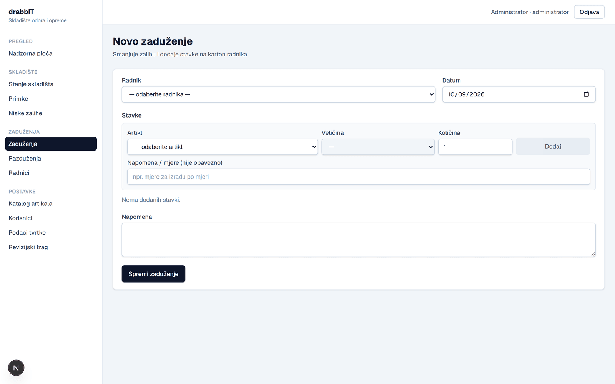This screenshot has height=384, width=615.
Task: Click the Dodaj button
Action: [x=553, y=146]
